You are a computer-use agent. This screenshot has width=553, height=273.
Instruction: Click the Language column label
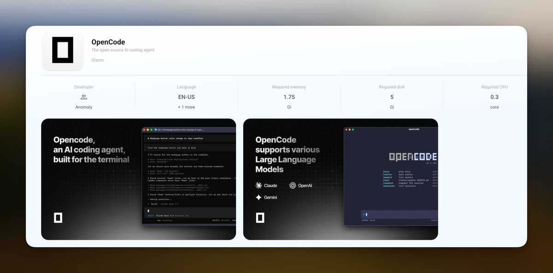[187, 87]
